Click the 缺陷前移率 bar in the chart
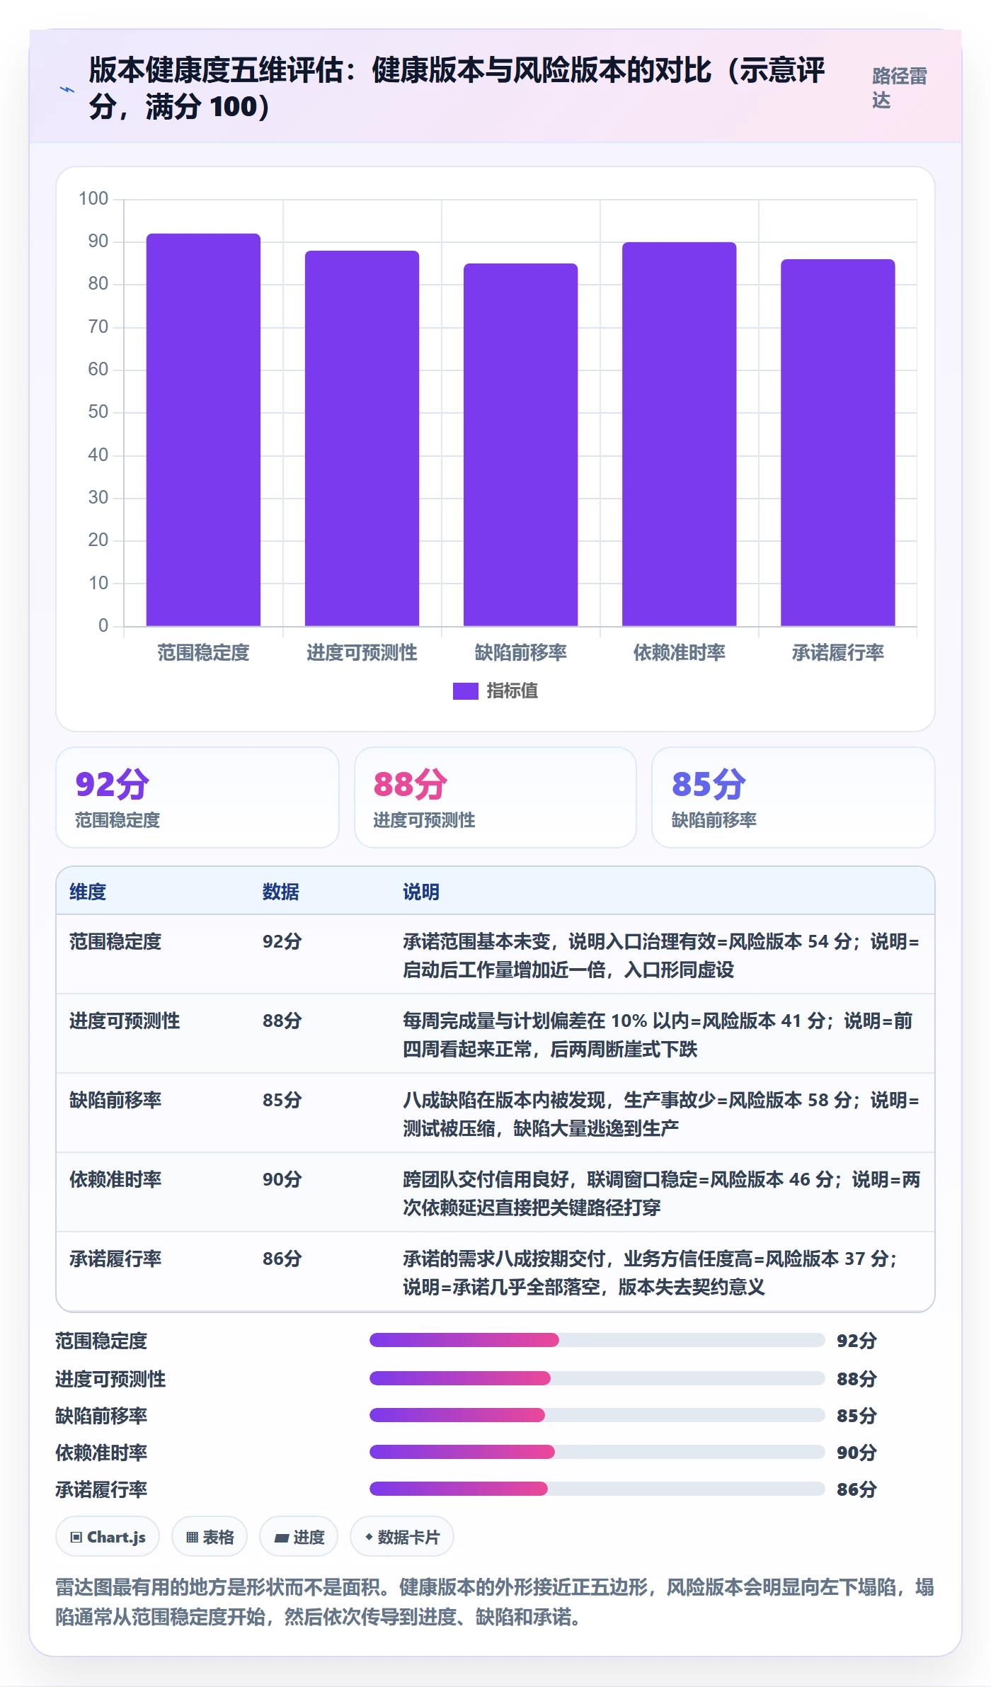The height and width of the screenshot is (1687, 991). click(520, 445)
